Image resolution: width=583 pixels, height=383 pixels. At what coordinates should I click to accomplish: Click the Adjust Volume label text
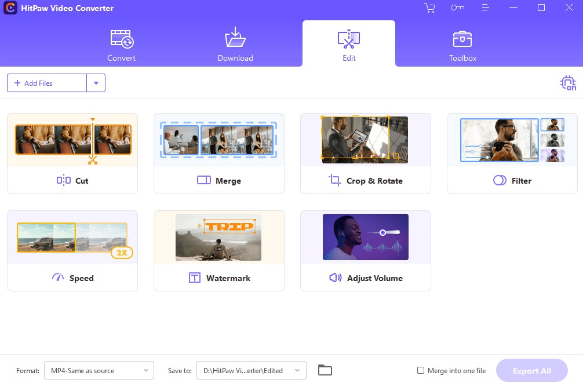(375, 278)
